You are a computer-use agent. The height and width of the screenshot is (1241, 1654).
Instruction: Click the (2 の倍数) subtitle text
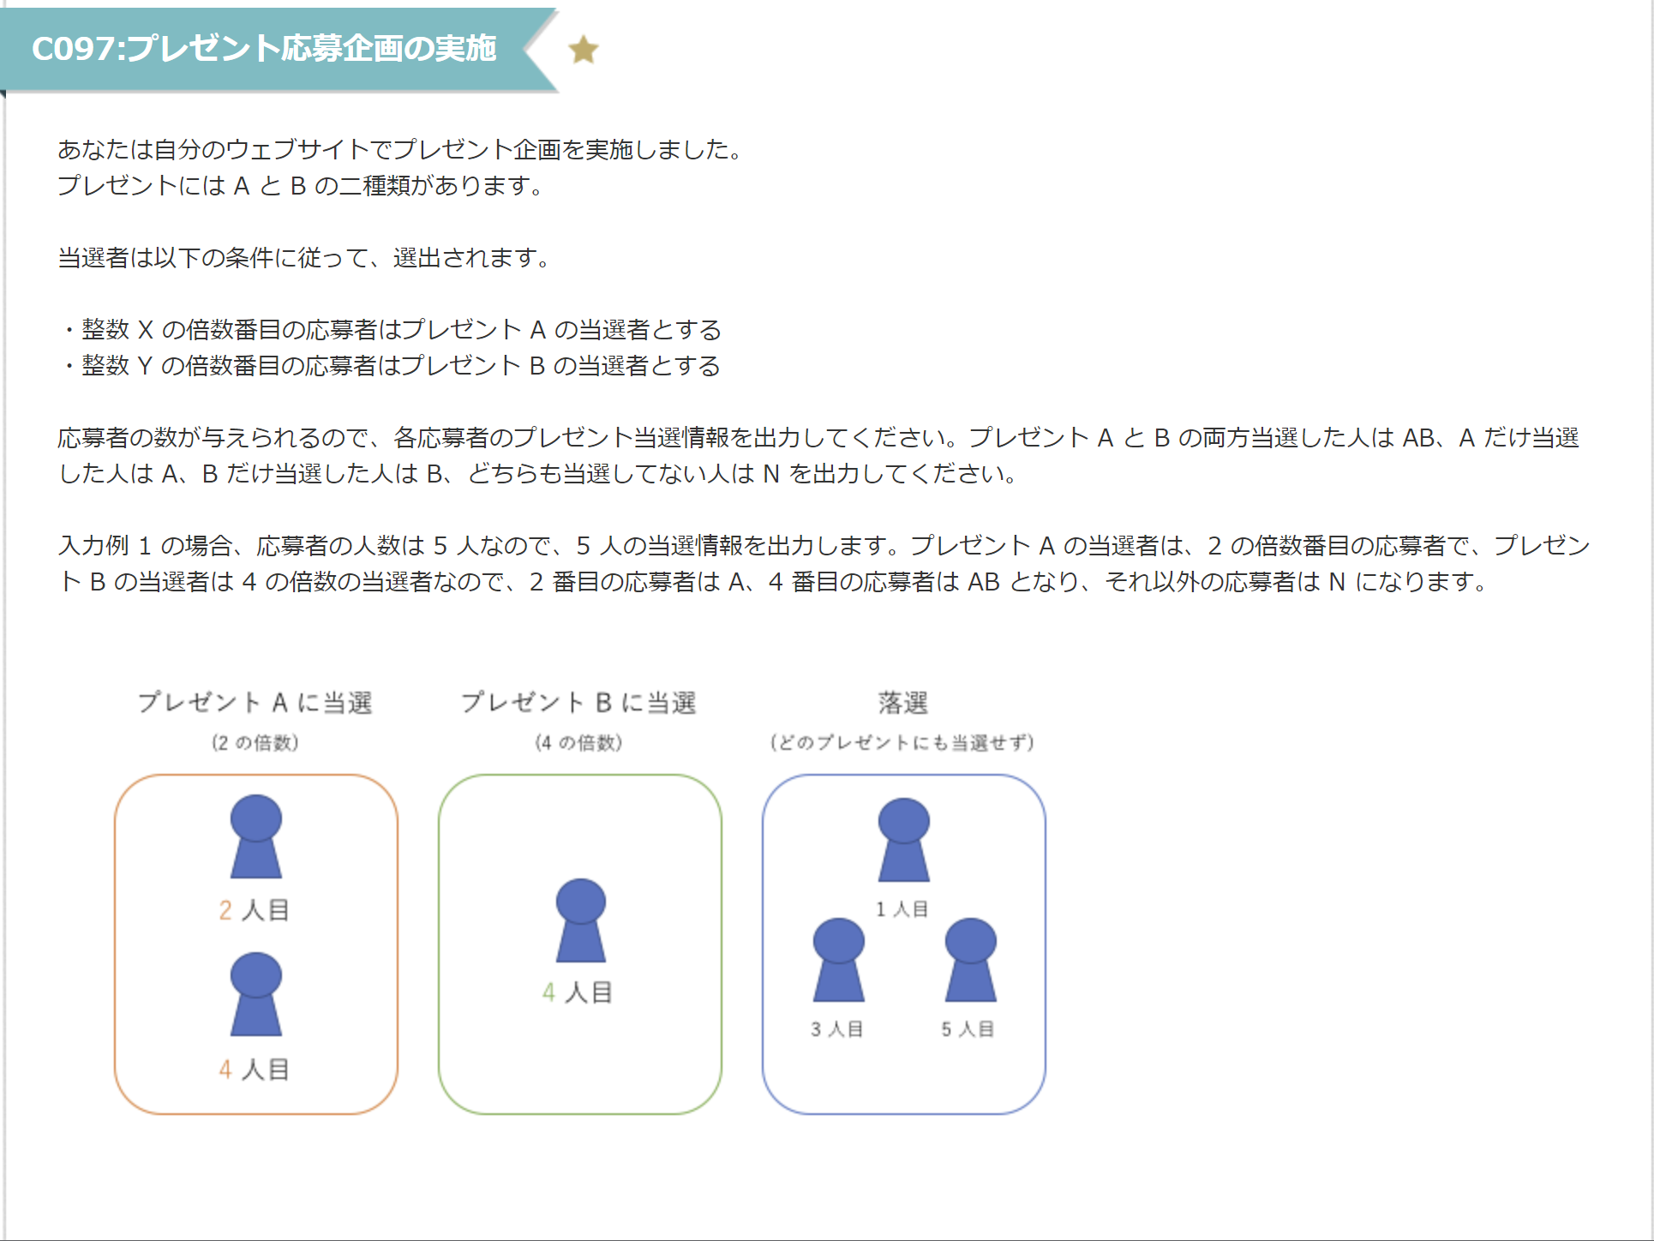coord(255,742)
